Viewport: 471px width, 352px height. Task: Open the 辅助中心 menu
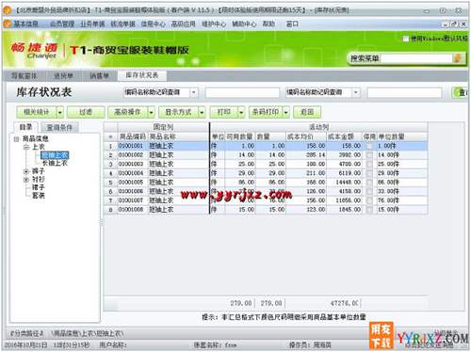pyautogui.click(x=244, y=24)
